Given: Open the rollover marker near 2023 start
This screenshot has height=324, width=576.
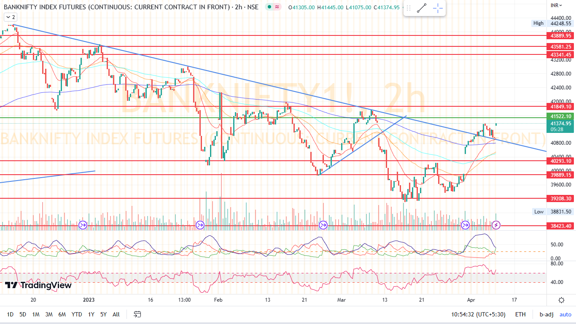Looking at the screenshot, I should pyautogui.click(x=83, y=225).
